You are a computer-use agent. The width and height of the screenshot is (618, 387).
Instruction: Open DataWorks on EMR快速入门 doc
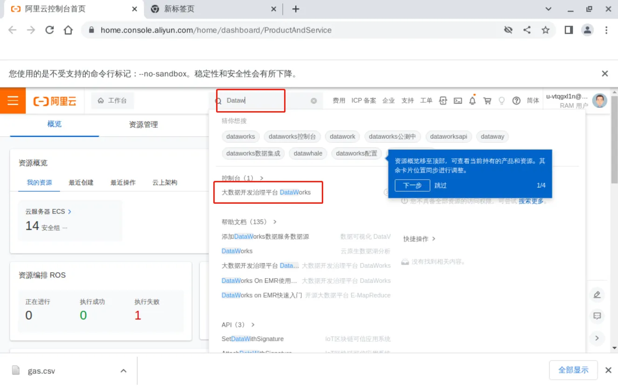click(262, 295)
